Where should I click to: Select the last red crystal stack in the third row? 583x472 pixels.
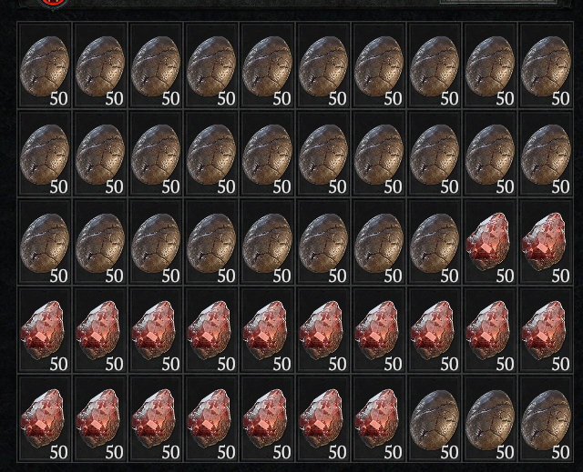(546, 242)
